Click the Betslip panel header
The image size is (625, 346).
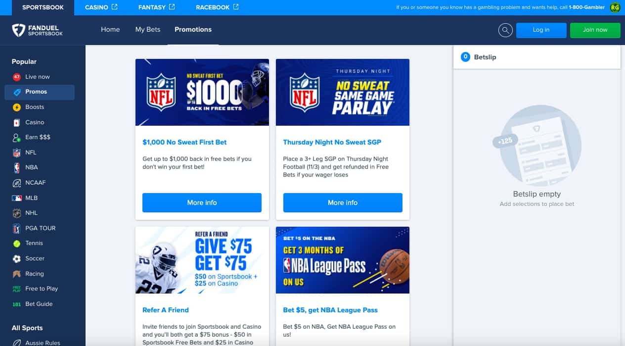536,57
